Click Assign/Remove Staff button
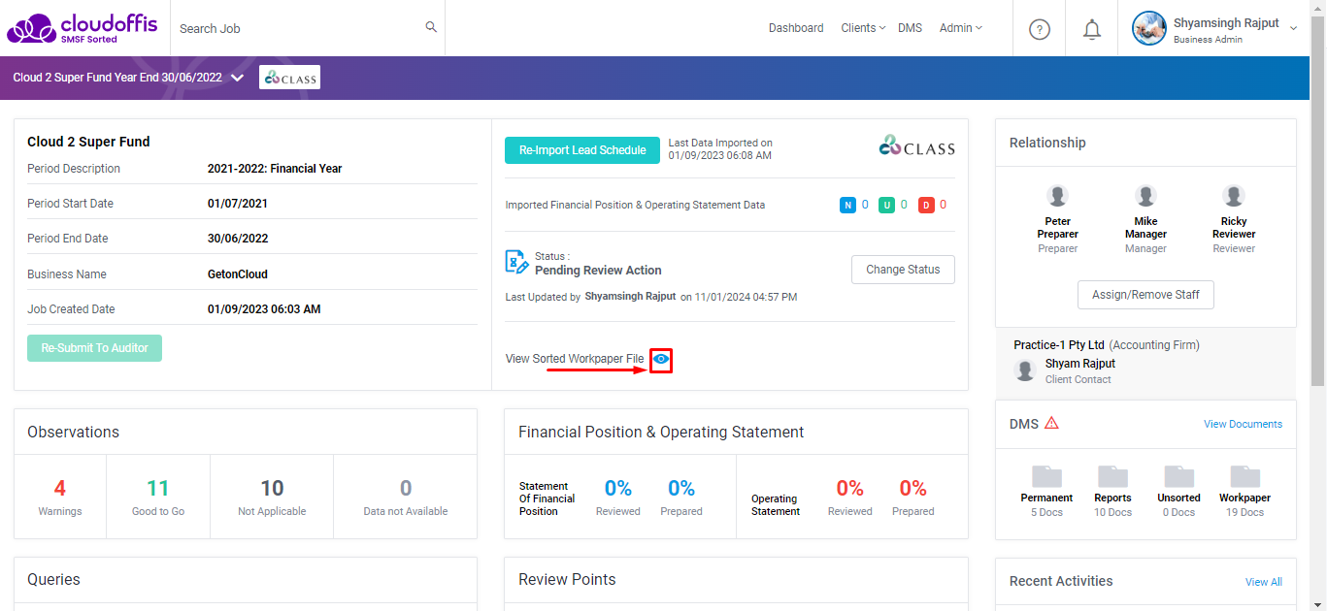Screen dimensions: 1327x611 point(1145,295)
